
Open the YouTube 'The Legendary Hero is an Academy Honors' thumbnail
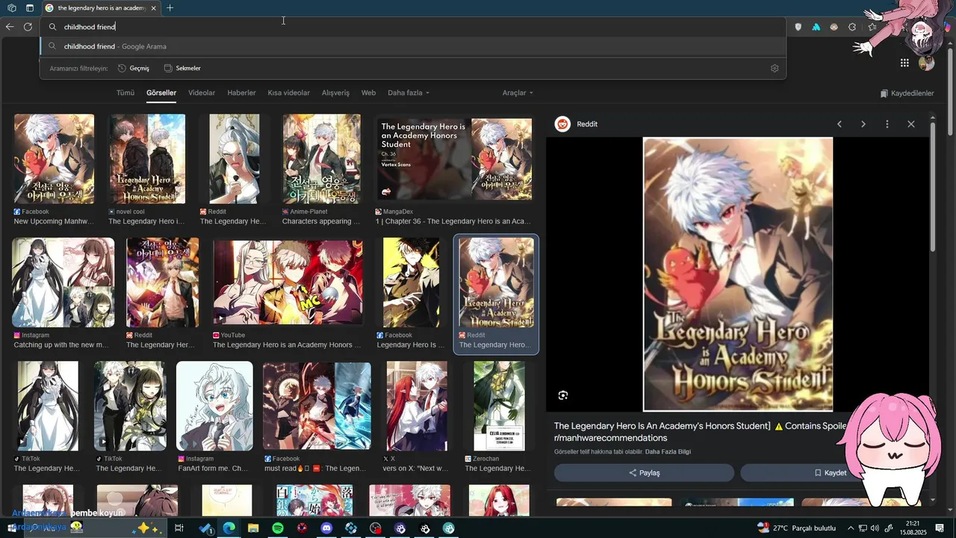coord(288,282)
